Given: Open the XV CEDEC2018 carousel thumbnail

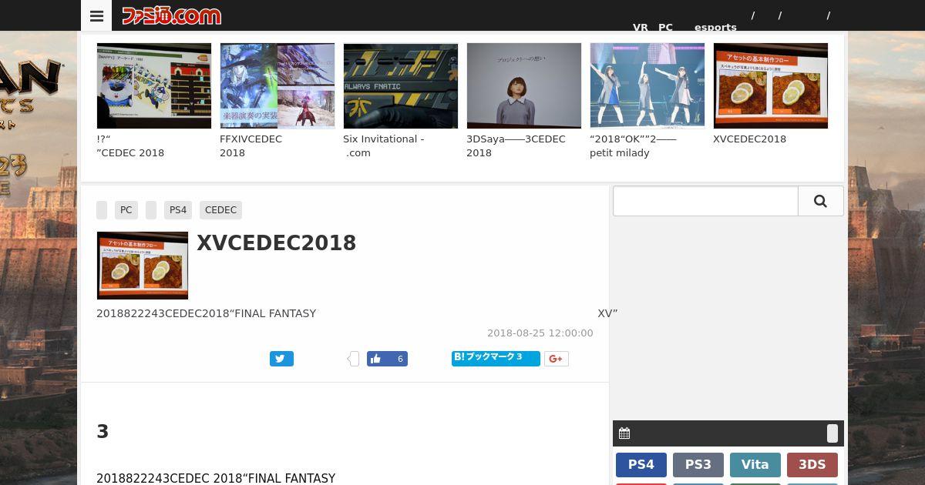Looking at the screenshot, I should click(x=771, y=85).
